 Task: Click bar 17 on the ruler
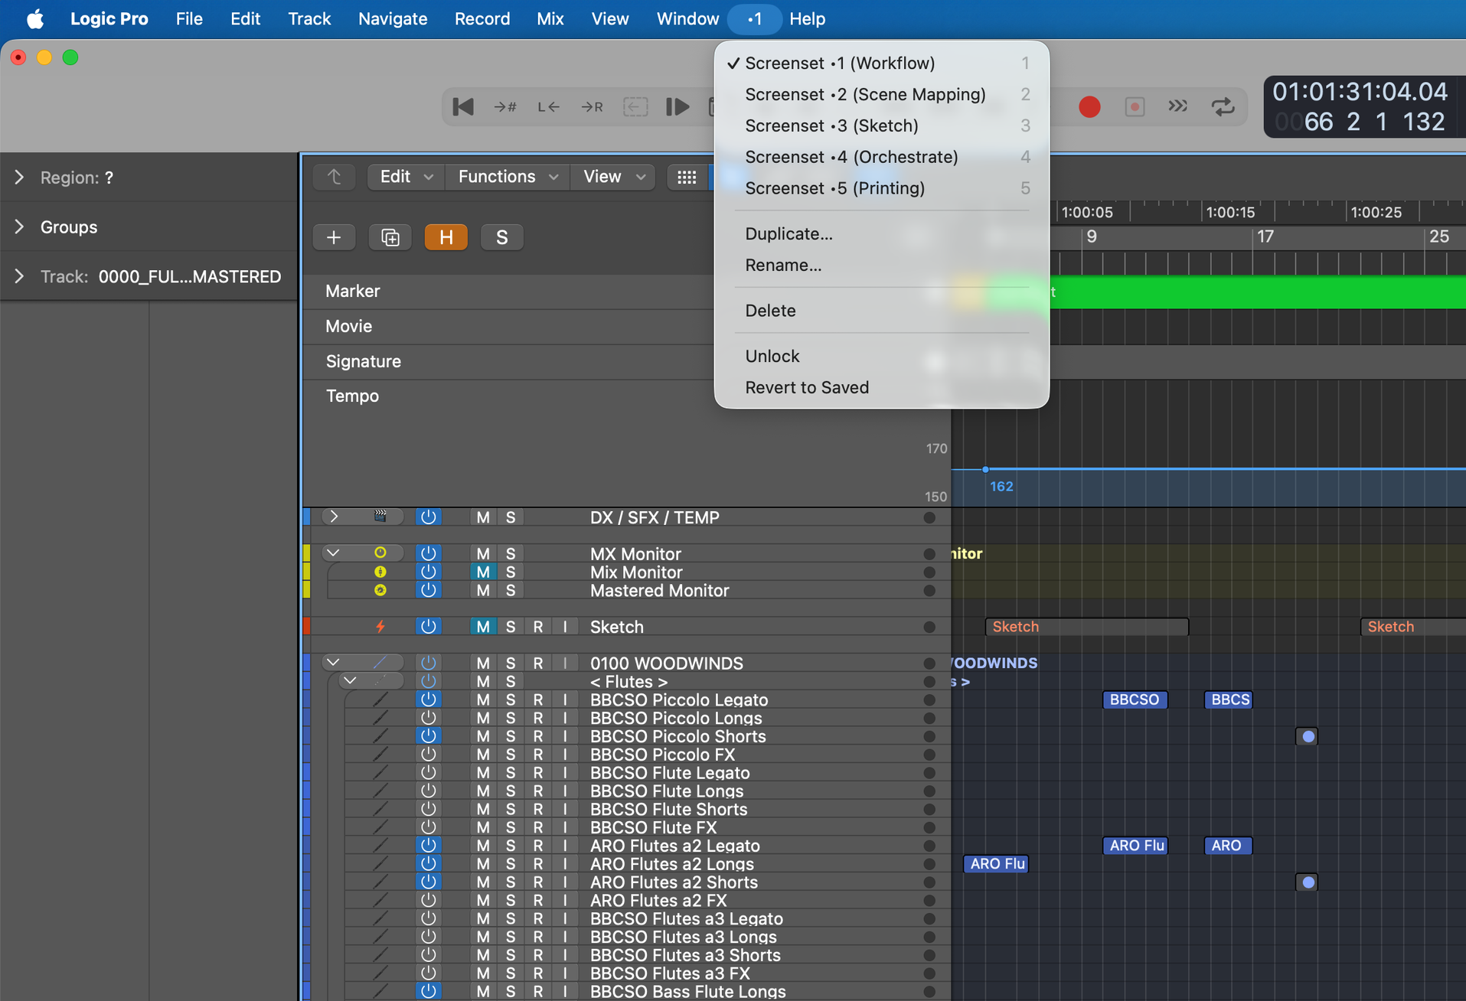click(1265, 236)
